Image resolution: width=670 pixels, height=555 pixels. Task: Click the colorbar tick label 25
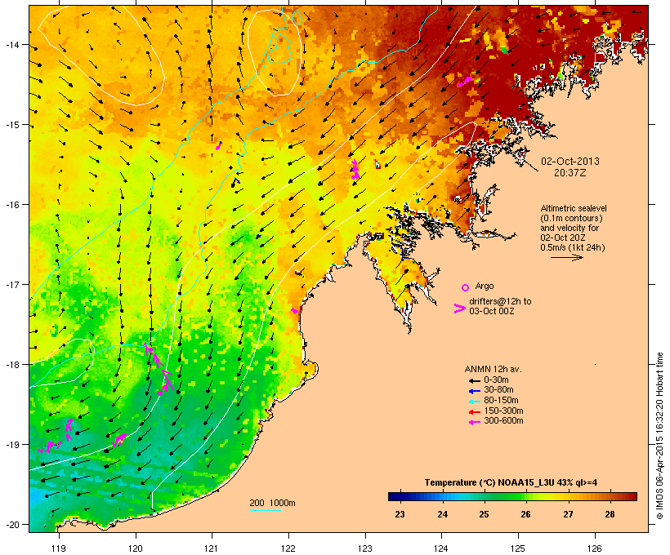pyautogui.click(x=484, y=514)
